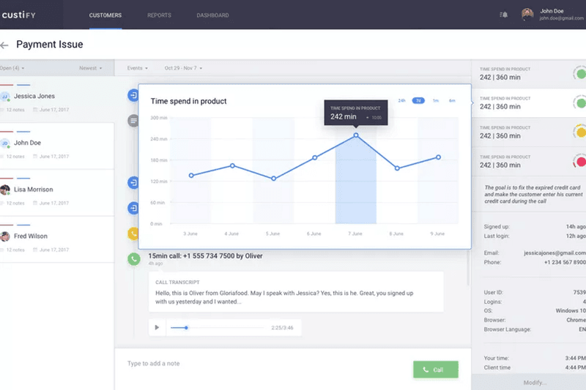Click the 'Payment Issue' page title
This screenshot has height=390, width=586.
pyautogui.click(x=50, y=45)
